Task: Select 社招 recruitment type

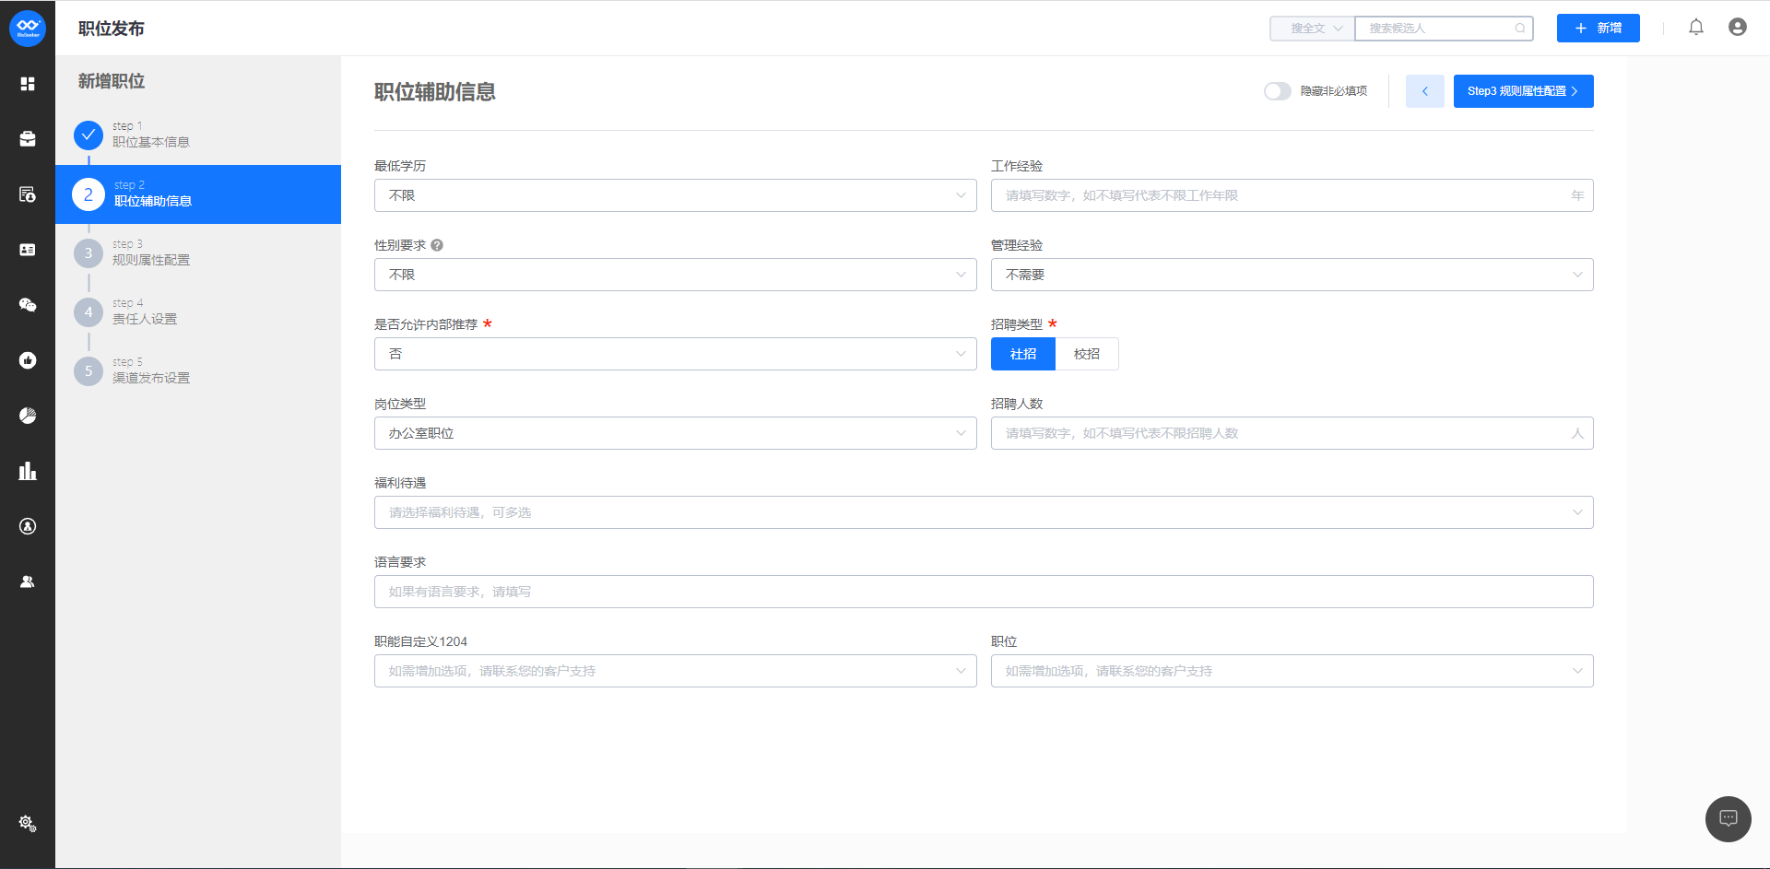Action: coord(1023,354)
